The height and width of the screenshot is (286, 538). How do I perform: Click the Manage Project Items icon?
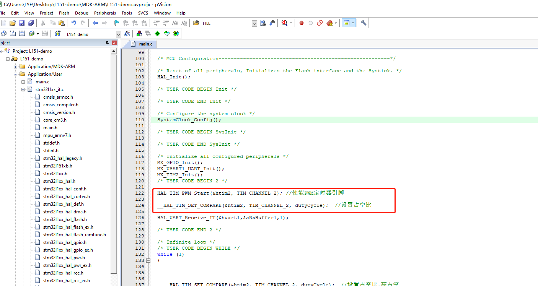139,34
